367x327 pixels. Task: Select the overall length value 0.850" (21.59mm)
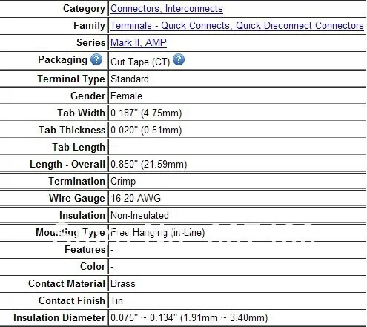148,165
